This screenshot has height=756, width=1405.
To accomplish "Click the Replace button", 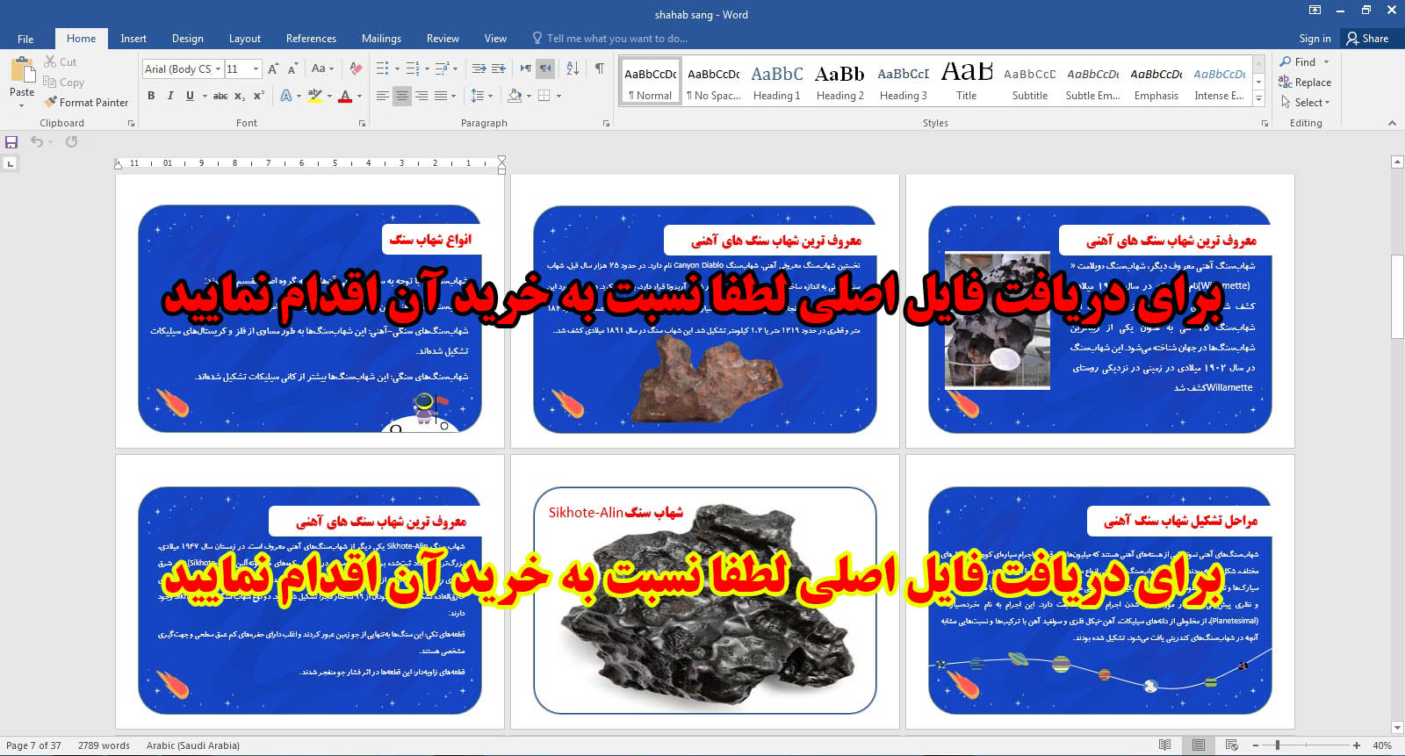I will [1305, 83].
